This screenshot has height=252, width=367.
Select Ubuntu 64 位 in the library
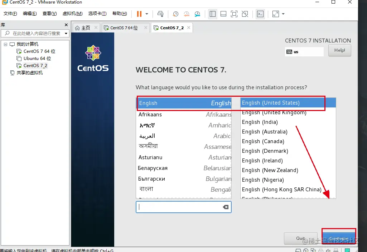pos(37,58)
